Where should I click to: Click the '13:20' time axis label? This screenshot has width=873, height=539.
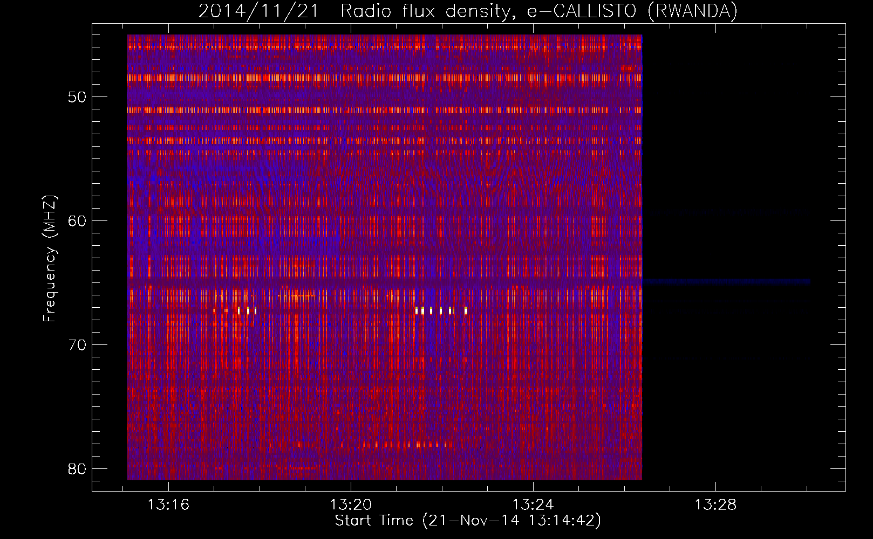pos(351,505)
